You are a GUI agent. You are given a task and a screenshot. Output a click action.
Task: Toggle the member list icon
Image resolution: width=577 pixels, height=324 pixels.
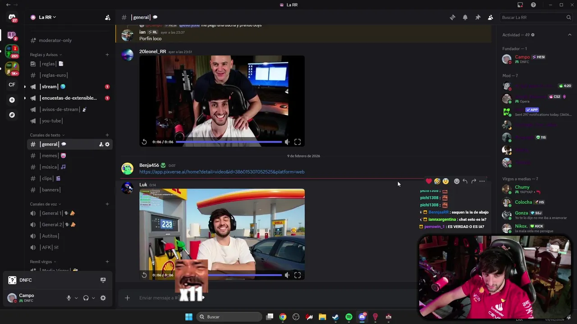click(x=490, y=17)
